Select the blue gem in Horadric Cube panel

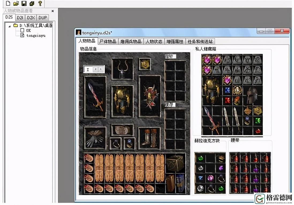pyautogui.click(x=201, y=178)
